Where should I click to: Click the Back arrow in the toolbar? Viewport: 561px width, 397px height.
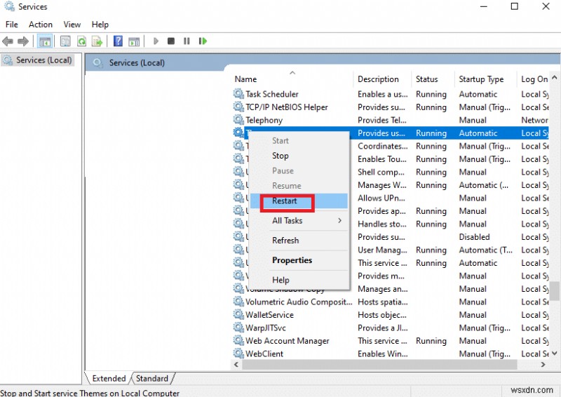click(8, 41)
